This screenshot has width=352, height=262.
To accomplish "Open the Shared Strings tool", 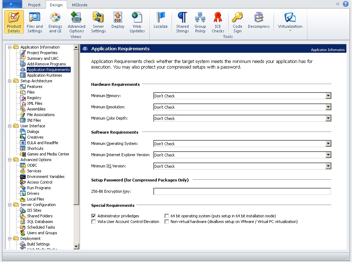I will [182, 22].
